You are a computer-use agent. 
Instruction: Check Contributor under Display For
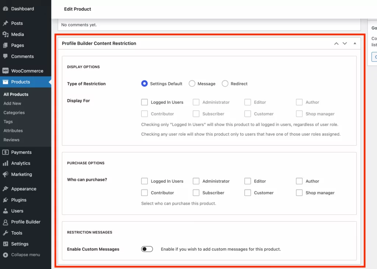click(x=144, y=114)
